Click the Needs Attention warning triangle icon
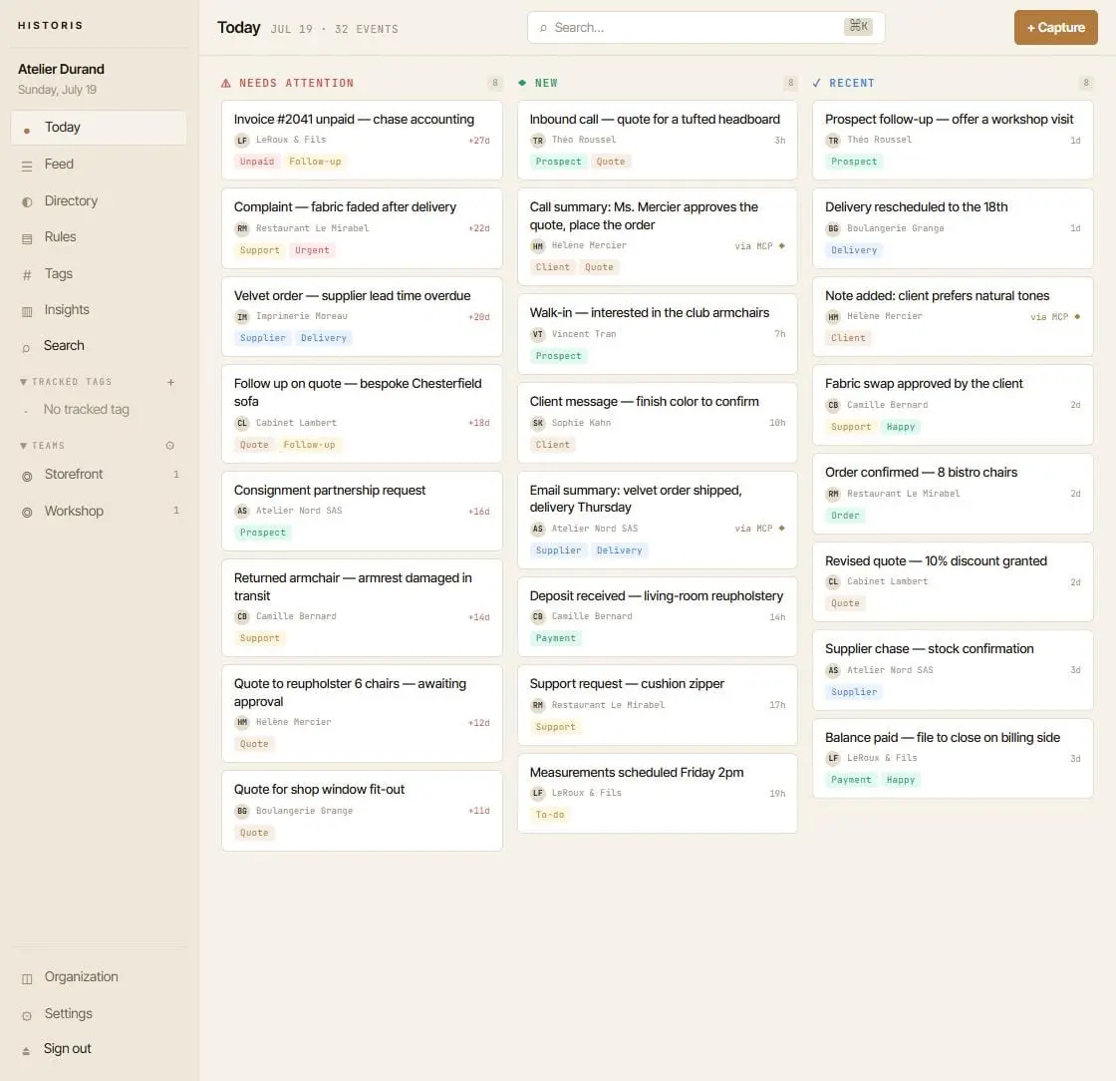Image resolution: width=1116 pixels, height=1081 pixels. coord(225,83)
